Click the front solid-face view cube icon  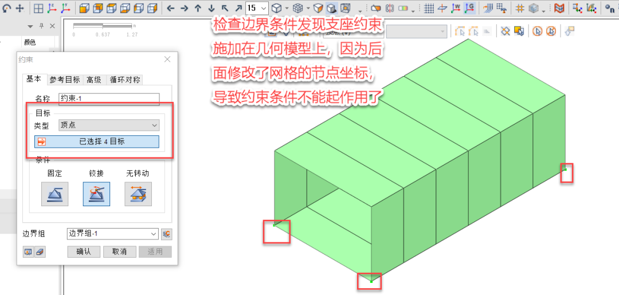point(84,8)
